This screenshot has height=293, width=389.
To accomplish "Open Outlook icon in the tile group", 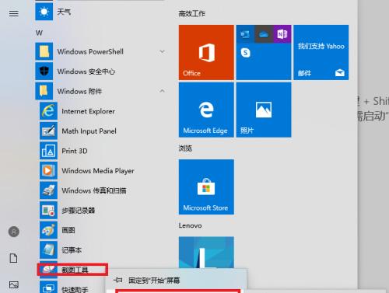I will [x=245, y=34].
